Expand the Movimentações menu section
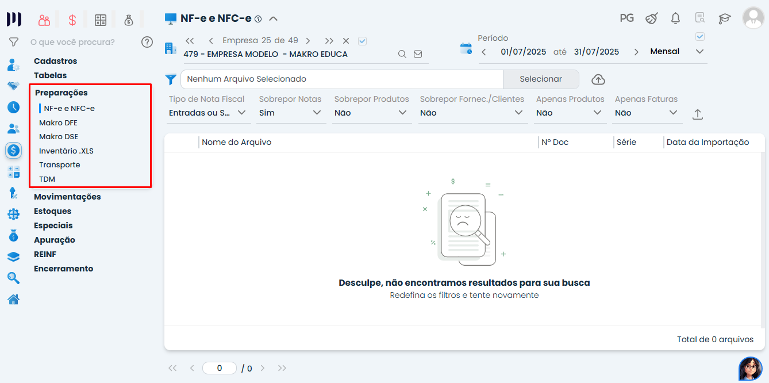Viewport: 769px width, 383px height. click(67, 197)
